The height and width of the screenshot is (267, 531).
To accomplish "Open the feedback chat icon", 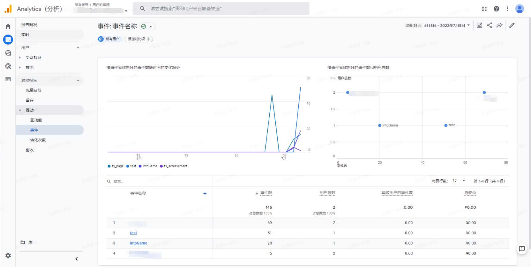I will click(x=522, y=249).
